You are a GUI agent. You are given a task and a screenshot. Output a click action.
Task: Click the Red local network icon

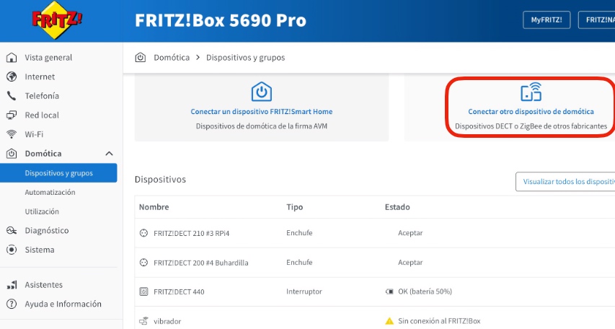tap(12, 115)
